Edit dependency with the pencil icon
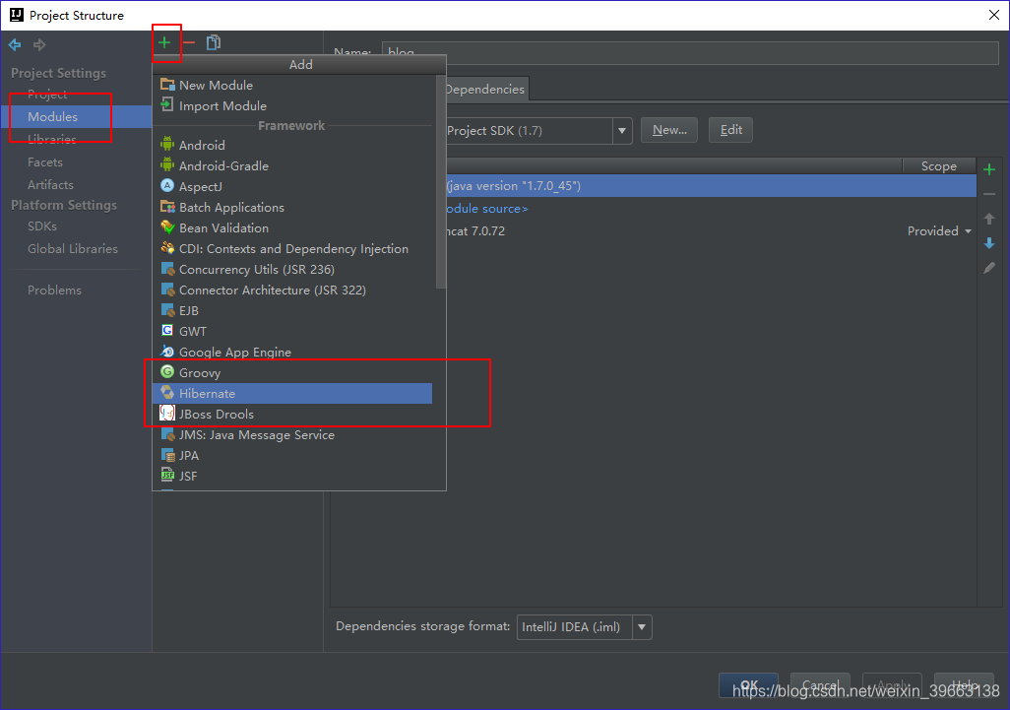 [989, 268]
